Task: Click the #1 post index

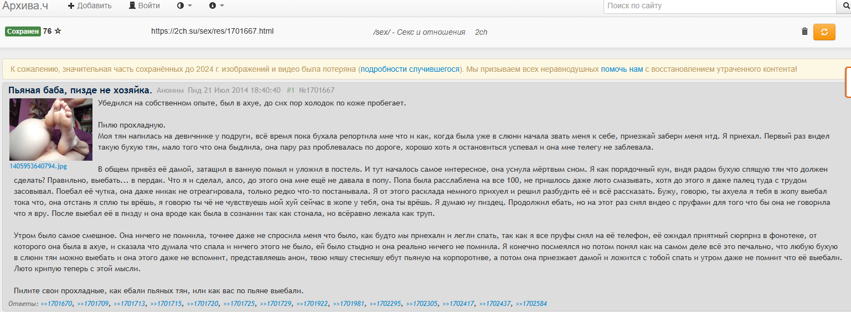Action: coord(291,90)
